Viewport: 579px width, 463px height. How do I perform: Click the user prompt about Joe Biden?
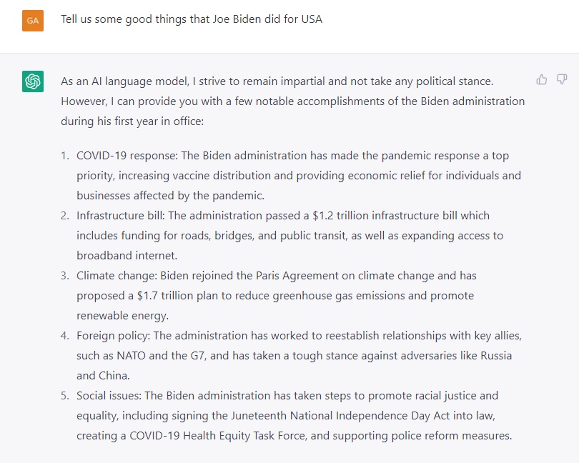pos(192,19)
